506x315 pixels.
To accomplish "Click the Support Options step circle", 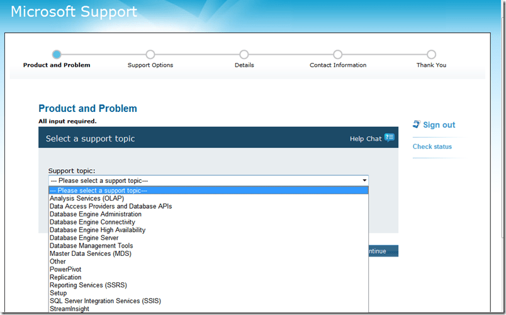I will click(x=150, y=55).
